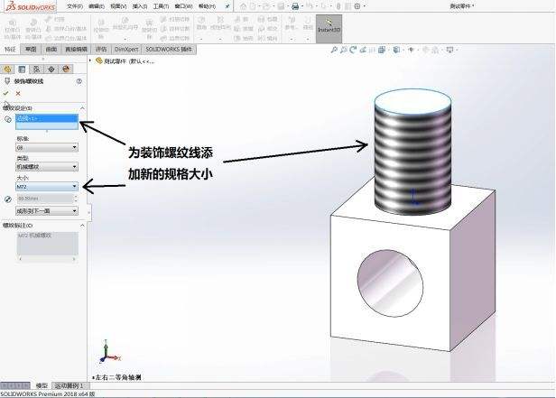Open the Standard dropdown showing GB
Image resolution: width=556 pixels, height=398 pixels.
[47, 147]
